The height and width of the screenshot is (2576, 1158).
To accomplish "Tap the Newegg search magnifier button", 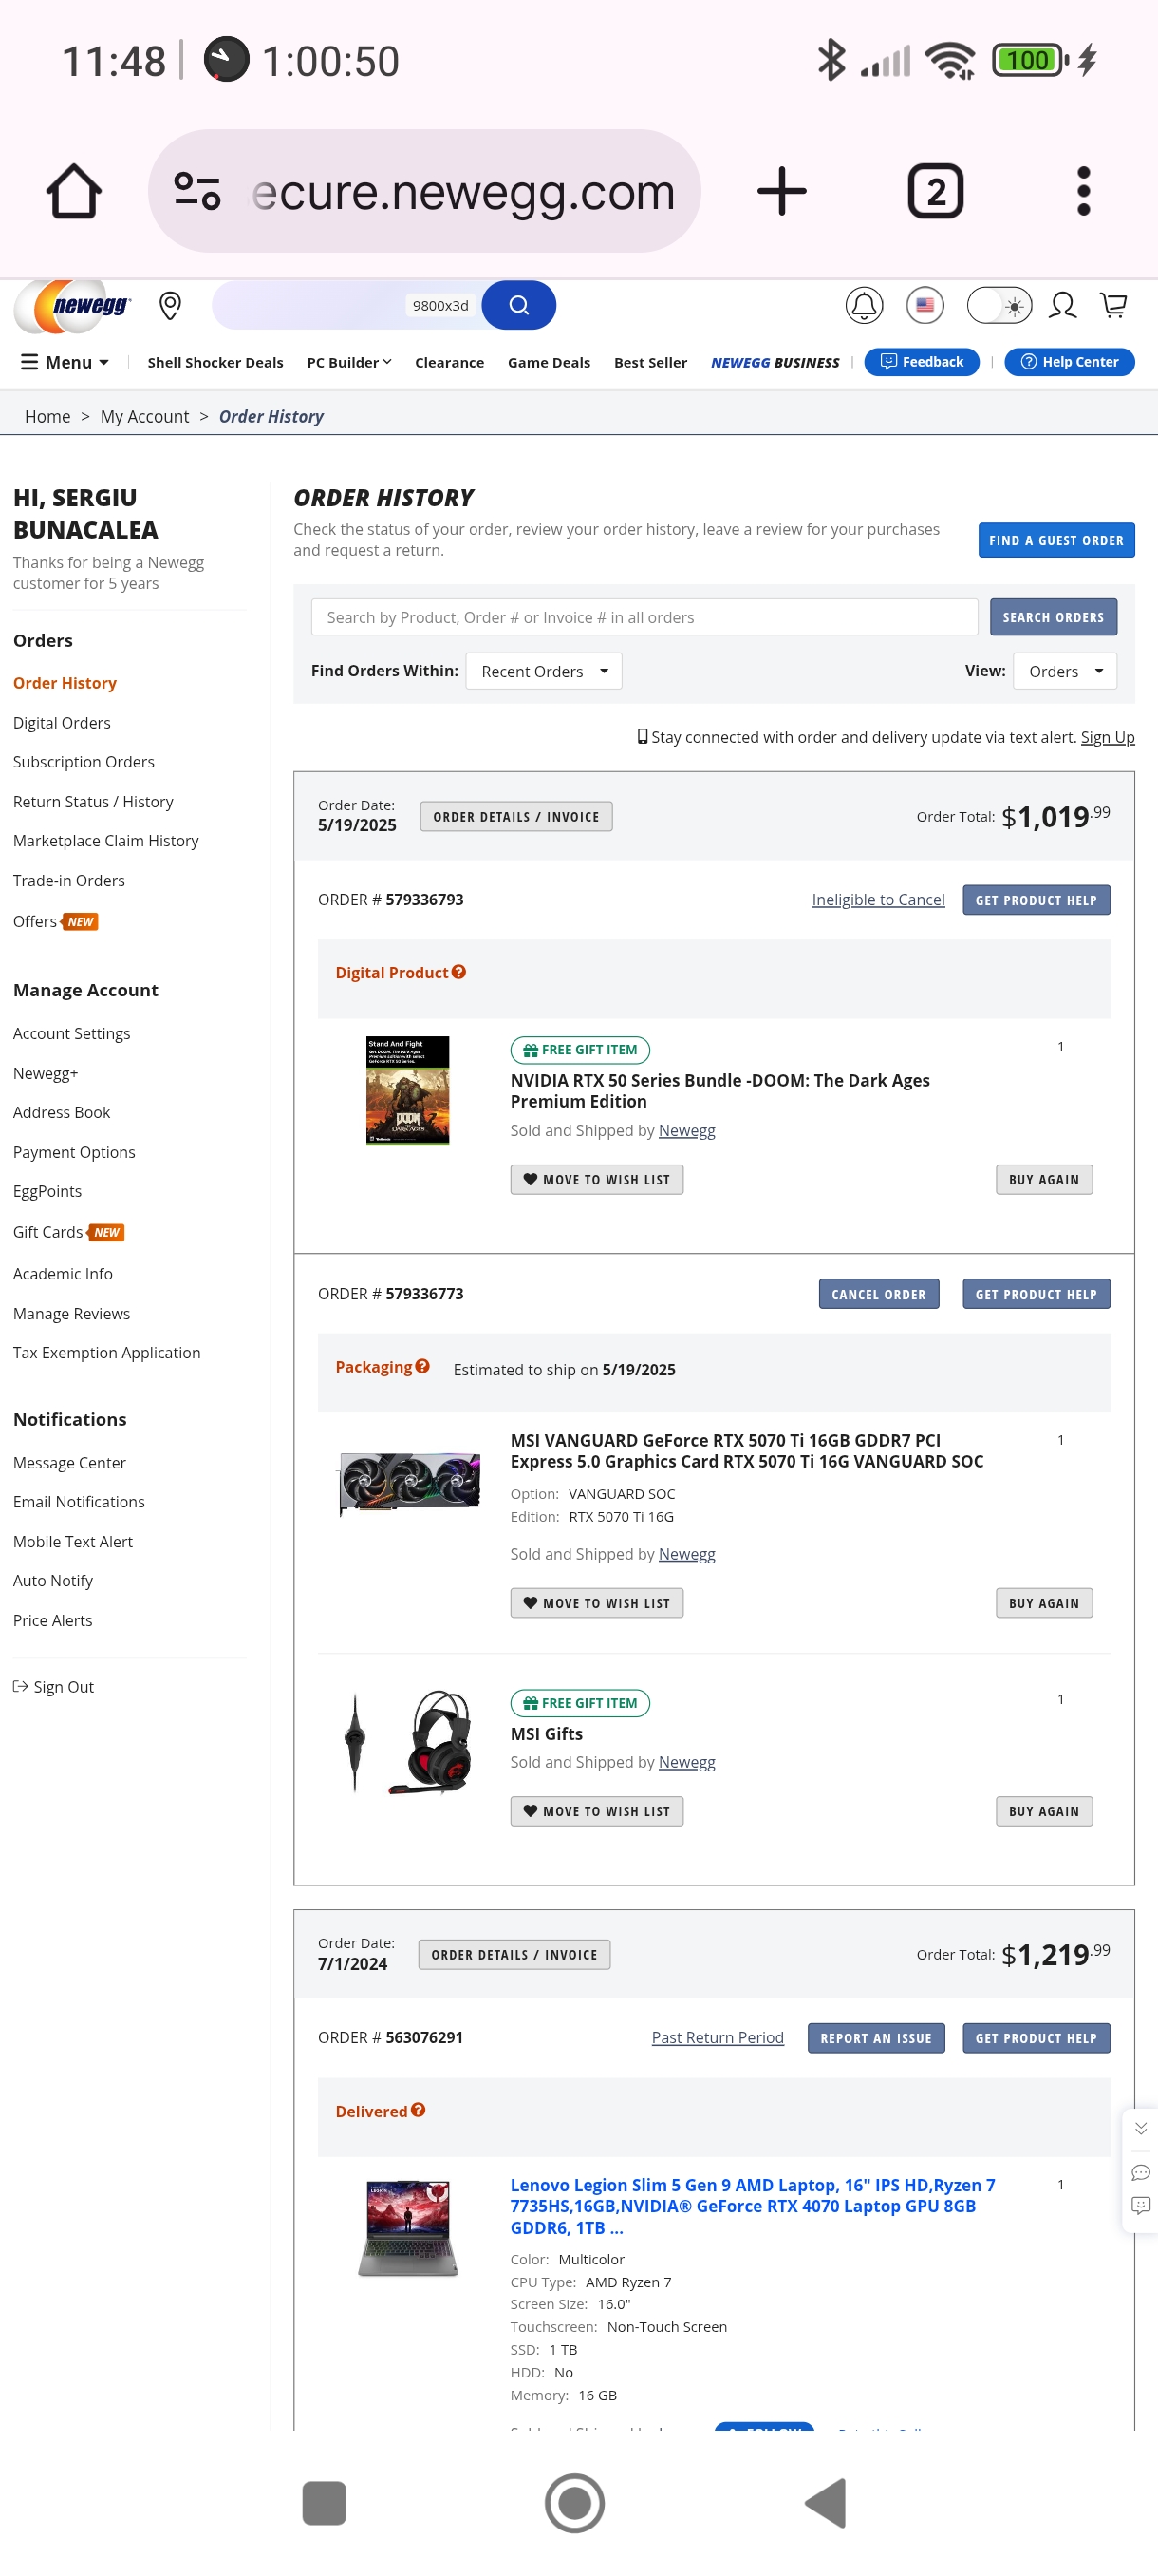I will (518, 305).
